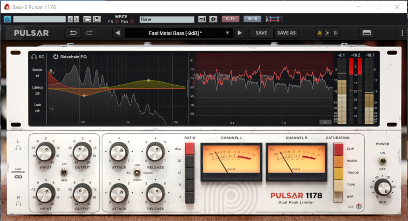Select TAPE saturation button

click(339, 185)
